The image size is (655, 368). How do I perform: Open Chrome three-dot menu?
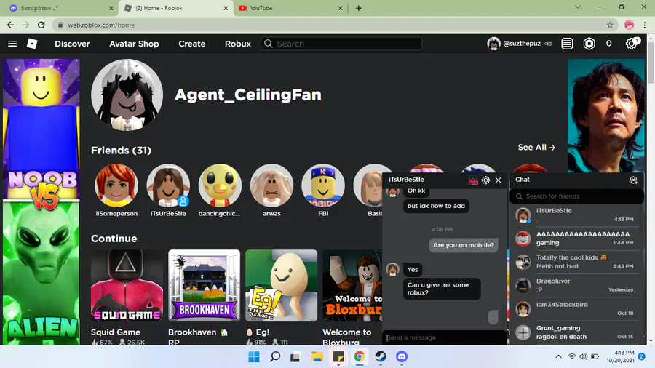click(x=645, y=25)
